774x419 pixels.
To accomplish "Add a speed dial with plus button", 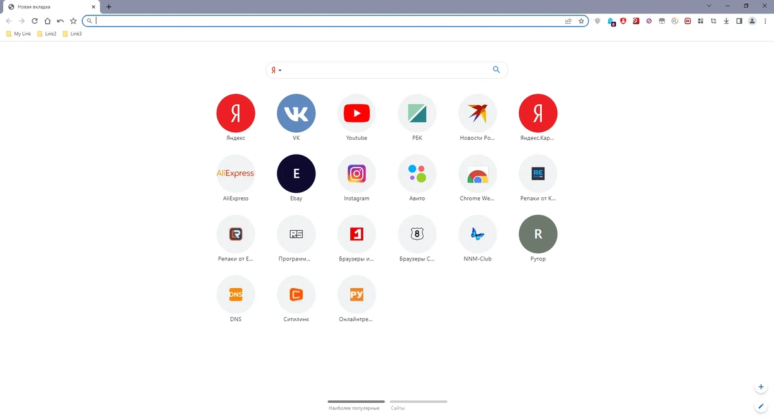I will (x=761, y=387).
